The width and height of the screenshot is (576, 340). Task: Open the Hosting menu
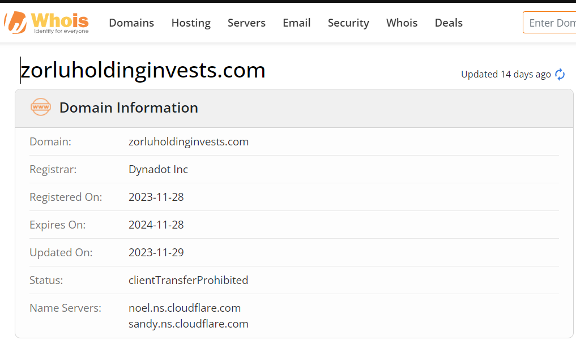[x=191, y=23]
